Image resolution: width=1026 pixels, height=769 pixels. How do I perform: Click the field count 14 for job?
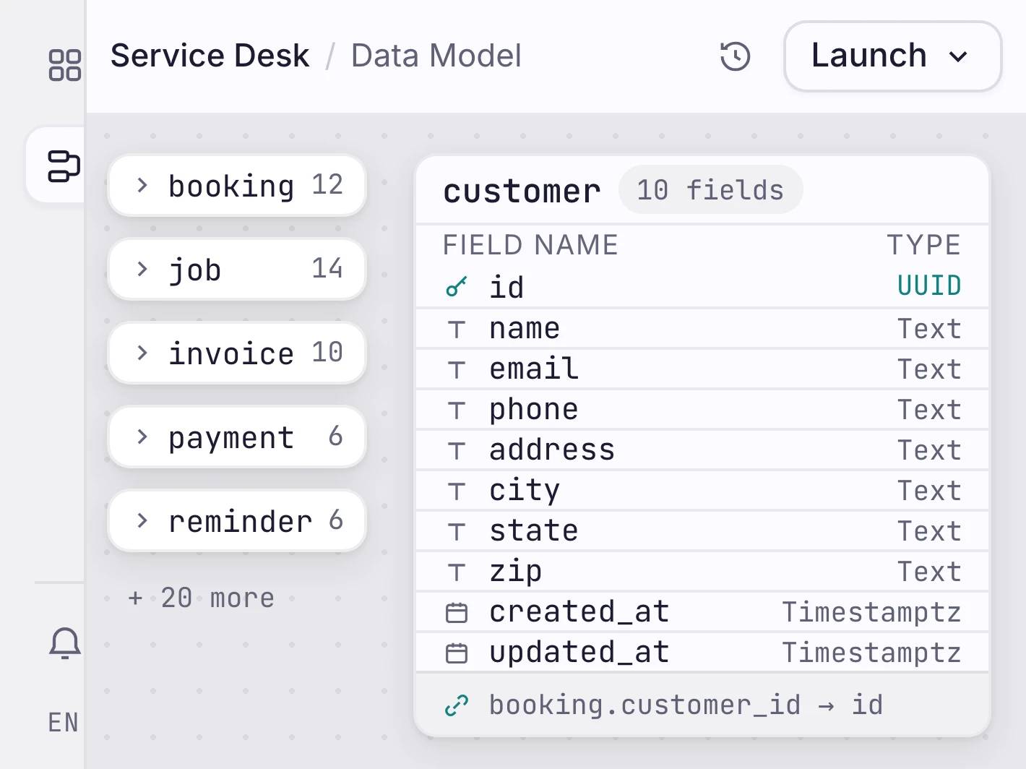[327, 269]
